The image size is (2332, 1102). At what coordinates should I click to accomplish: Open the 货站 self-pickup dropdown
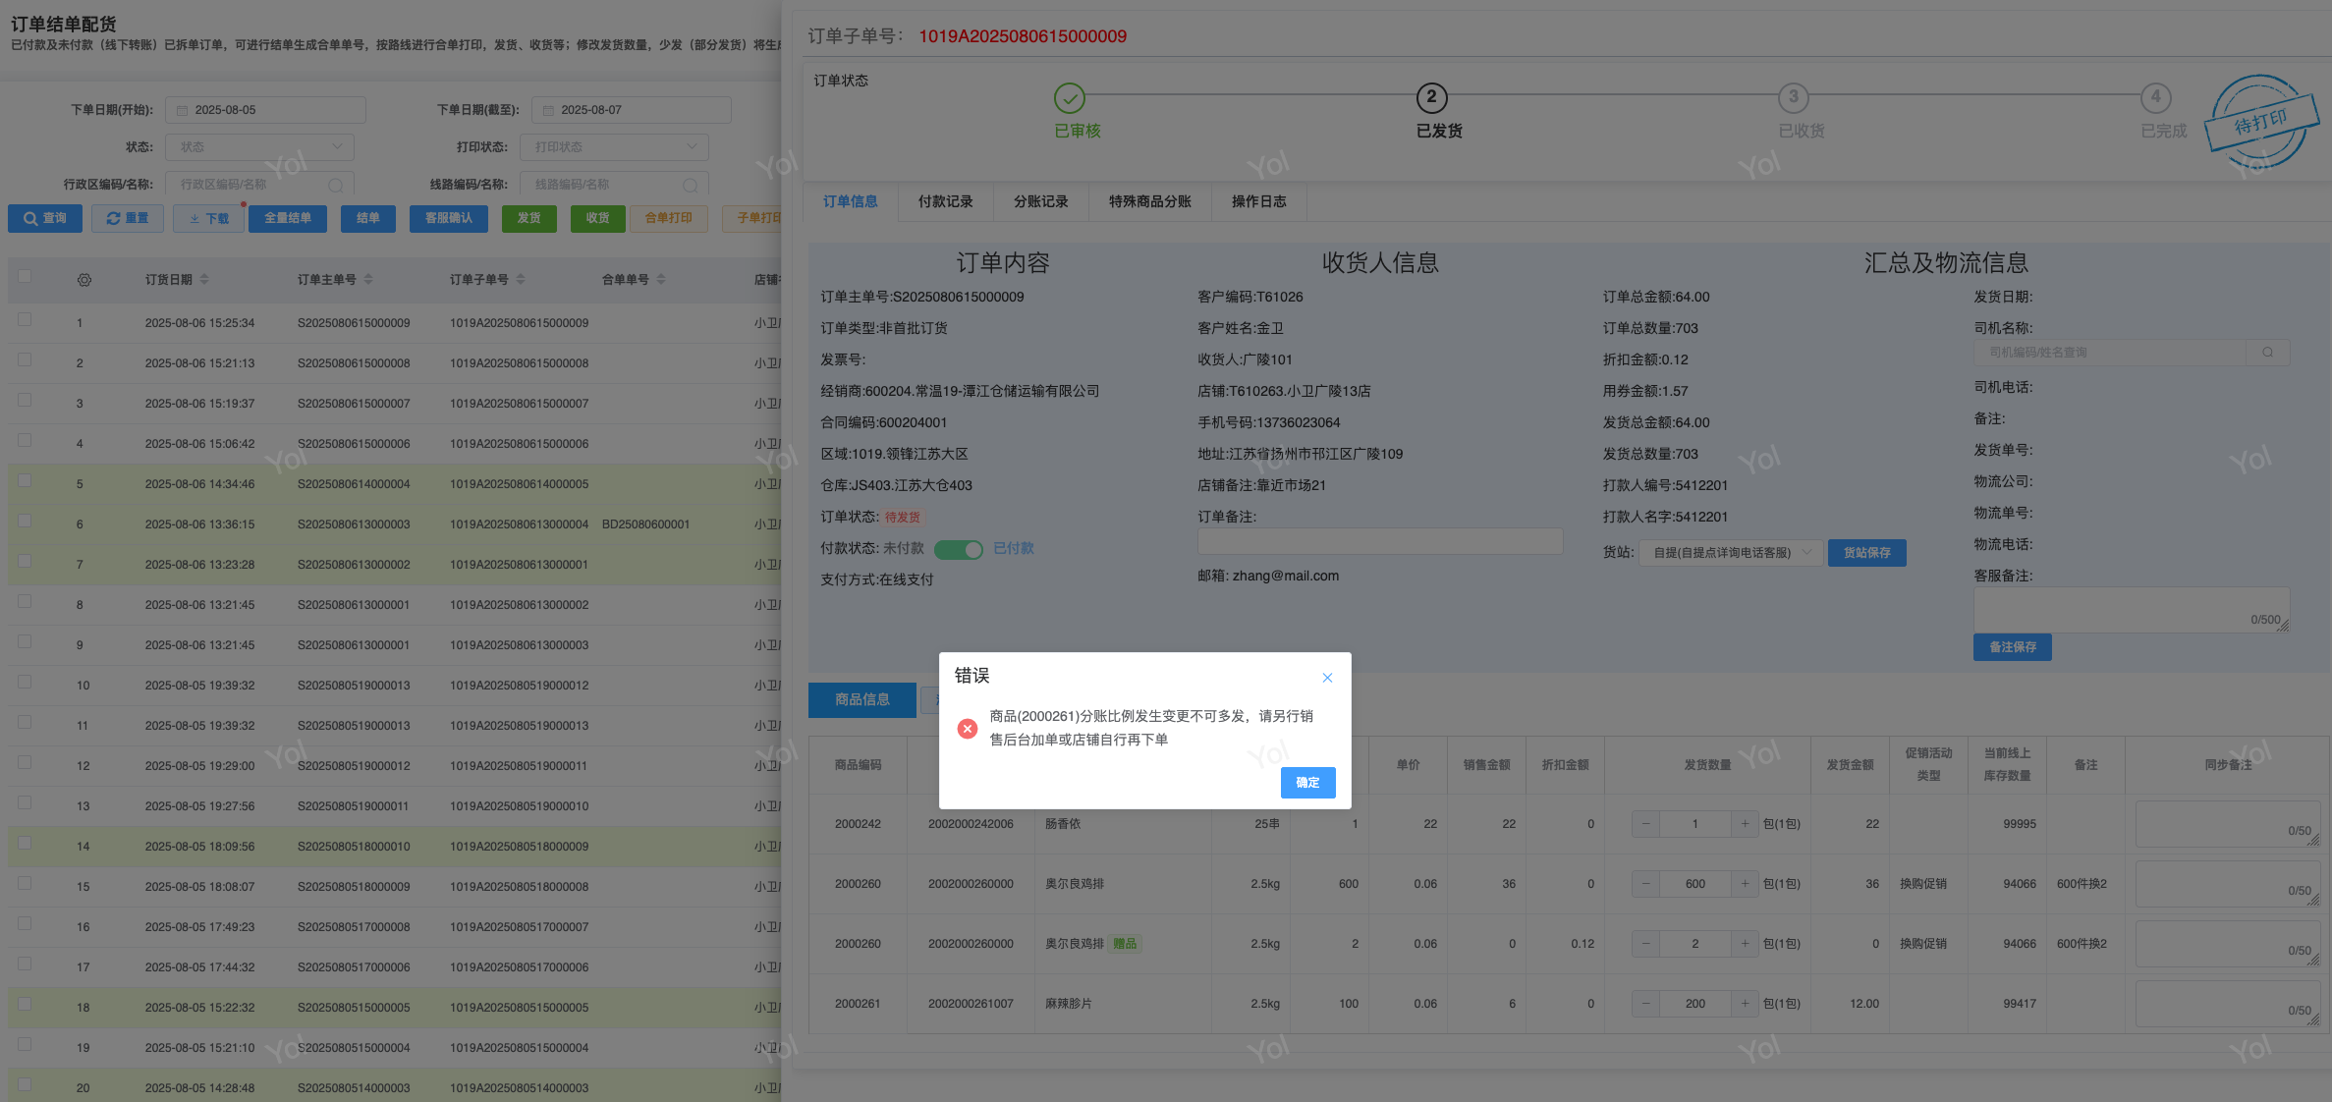1730,553
